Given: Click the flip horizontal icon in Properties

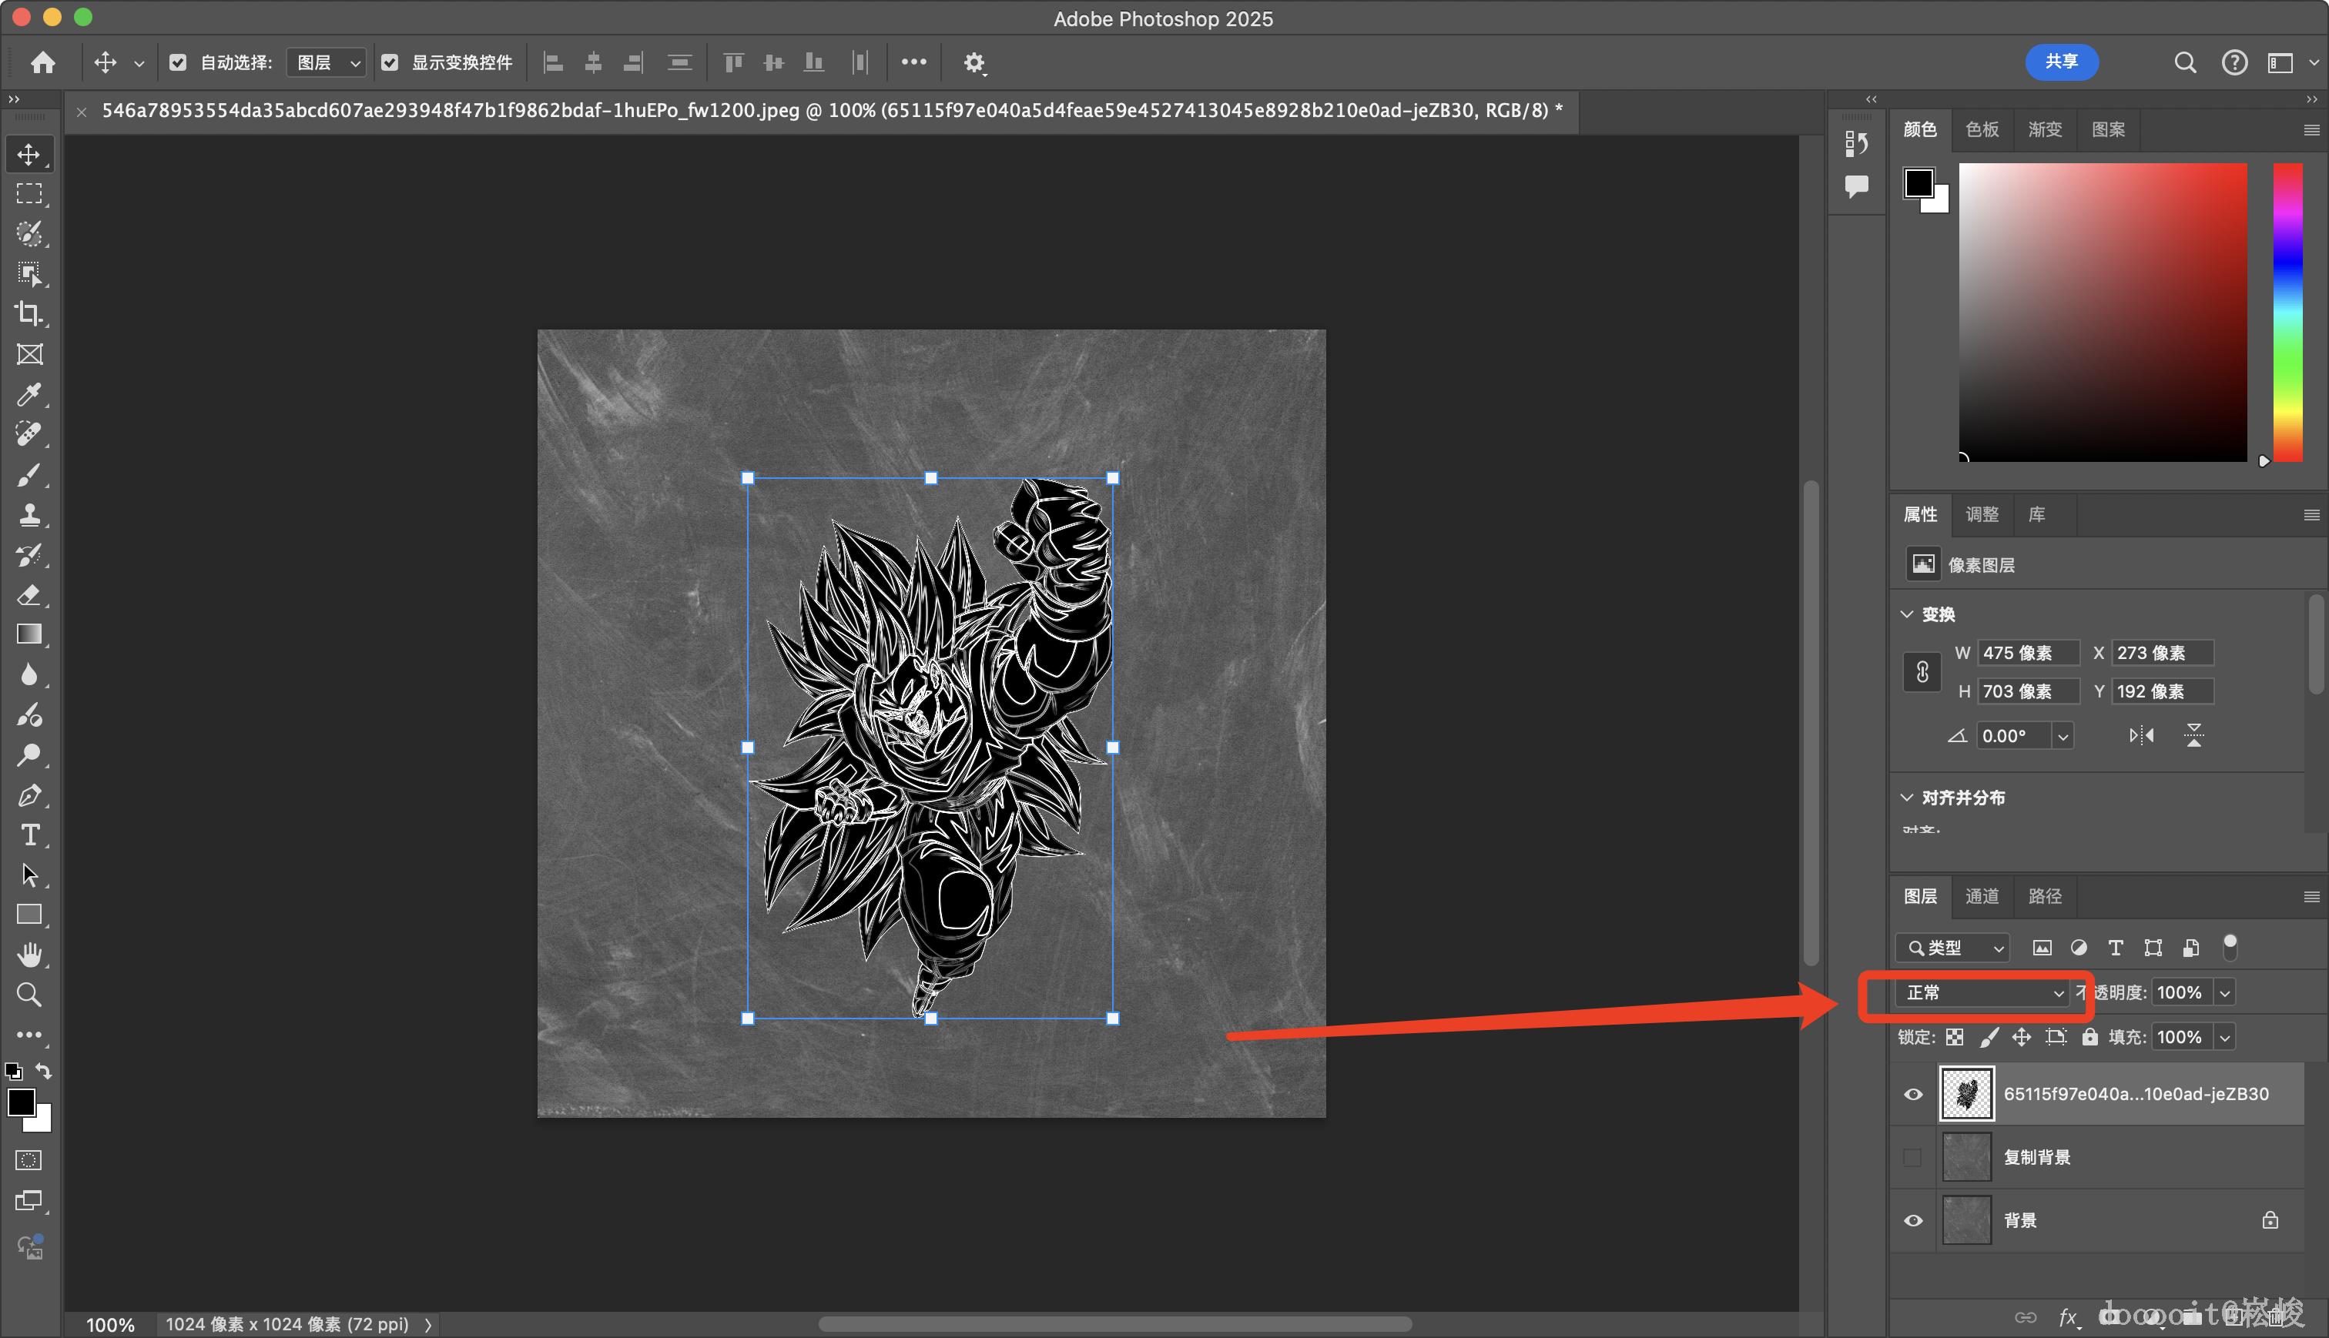Looking at the screenshot, I should (x=2140, y=735).
